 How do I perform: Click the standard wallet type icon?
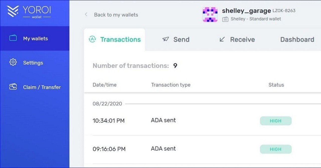tap(225, 19)
